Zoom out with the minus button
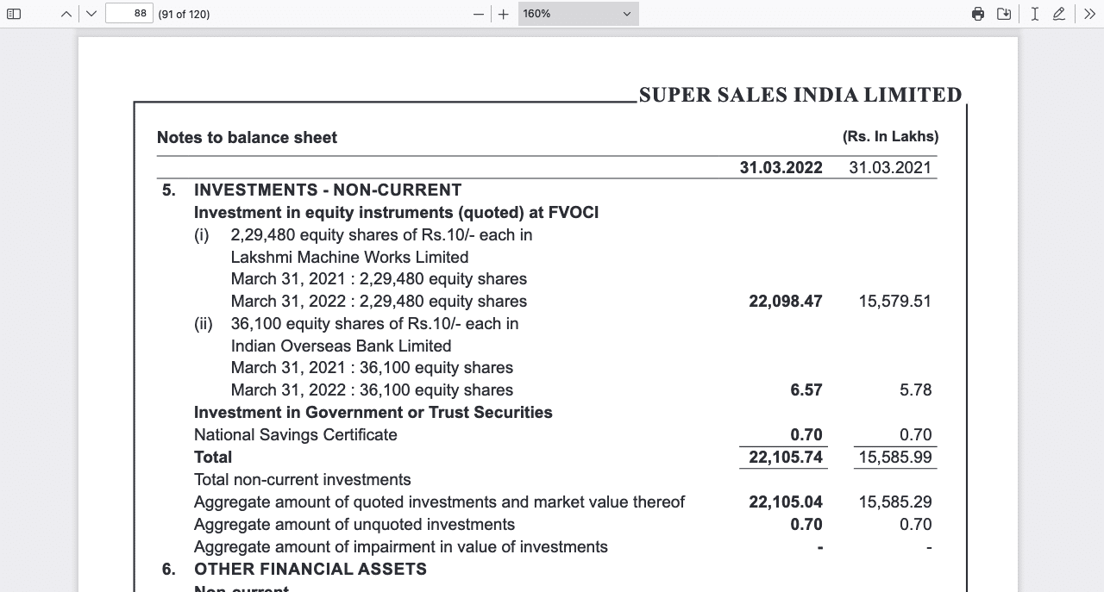The image size is (1104, 592). click(478, 14)
